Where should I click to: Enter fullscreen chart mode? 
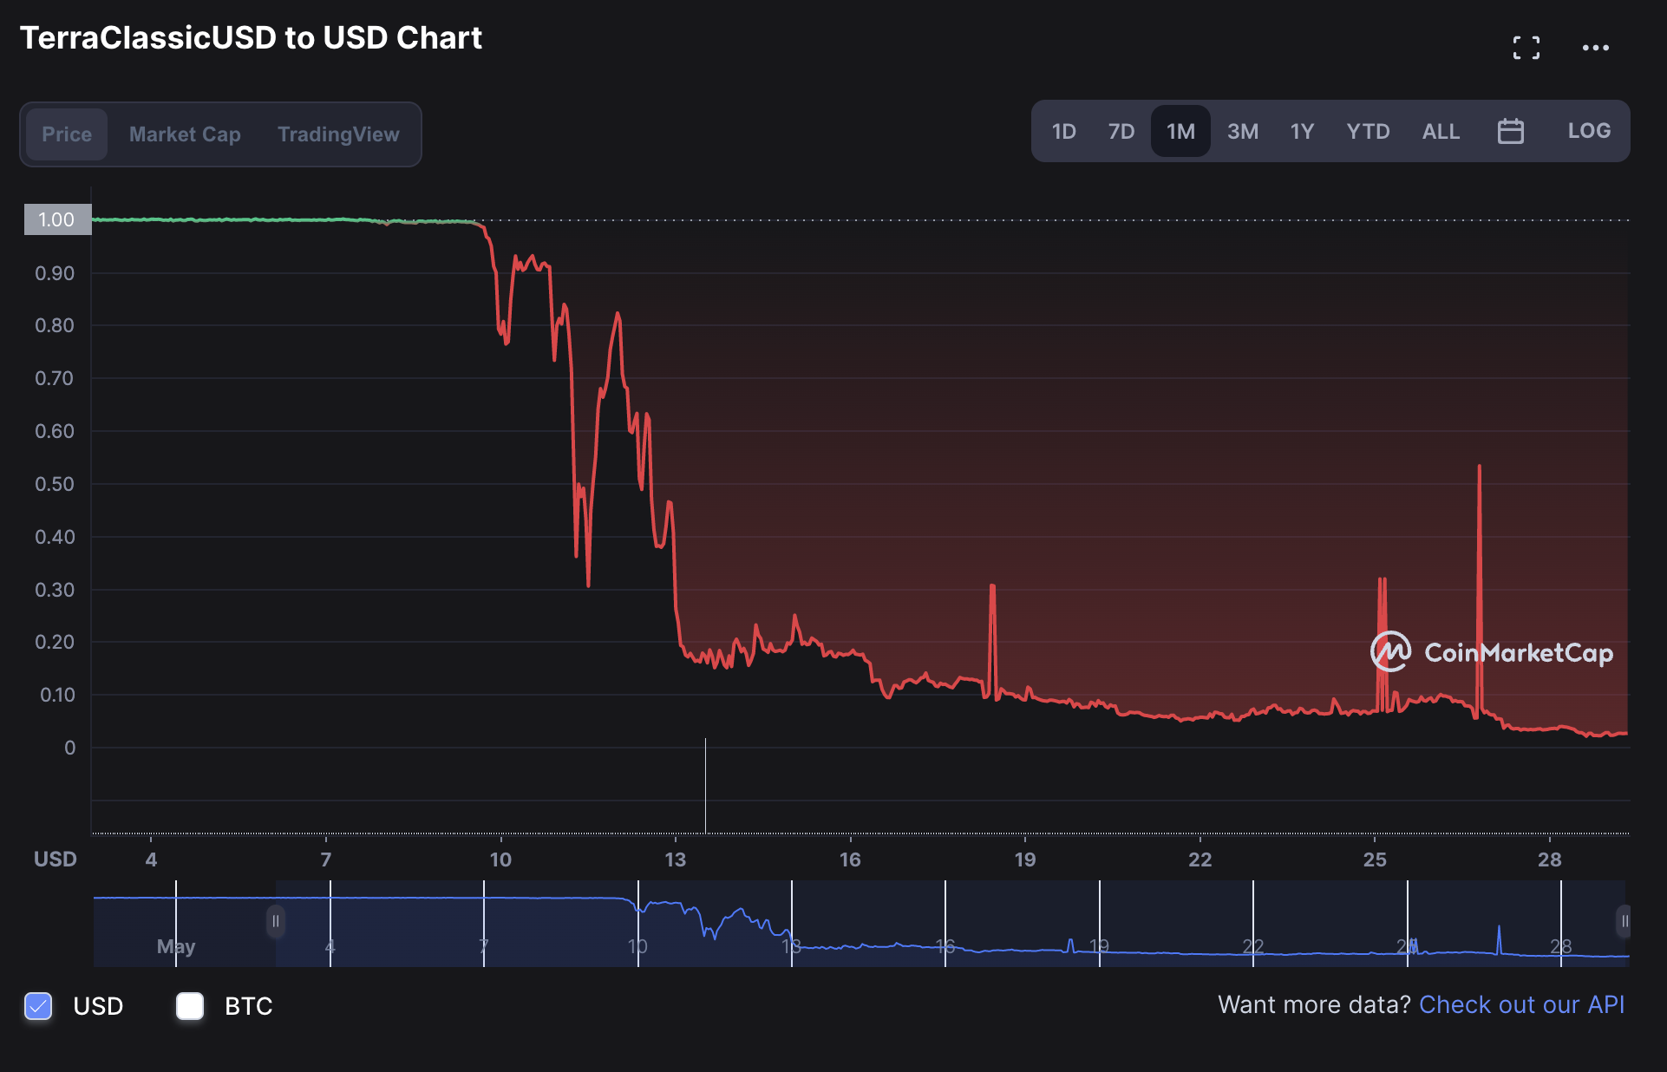[x=1526, y=48]
